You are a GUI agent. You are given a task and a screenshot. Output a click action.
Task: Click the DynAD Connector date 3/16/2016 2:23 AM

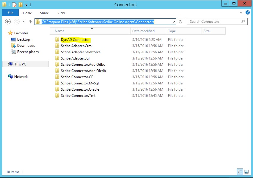pos(147,40)
